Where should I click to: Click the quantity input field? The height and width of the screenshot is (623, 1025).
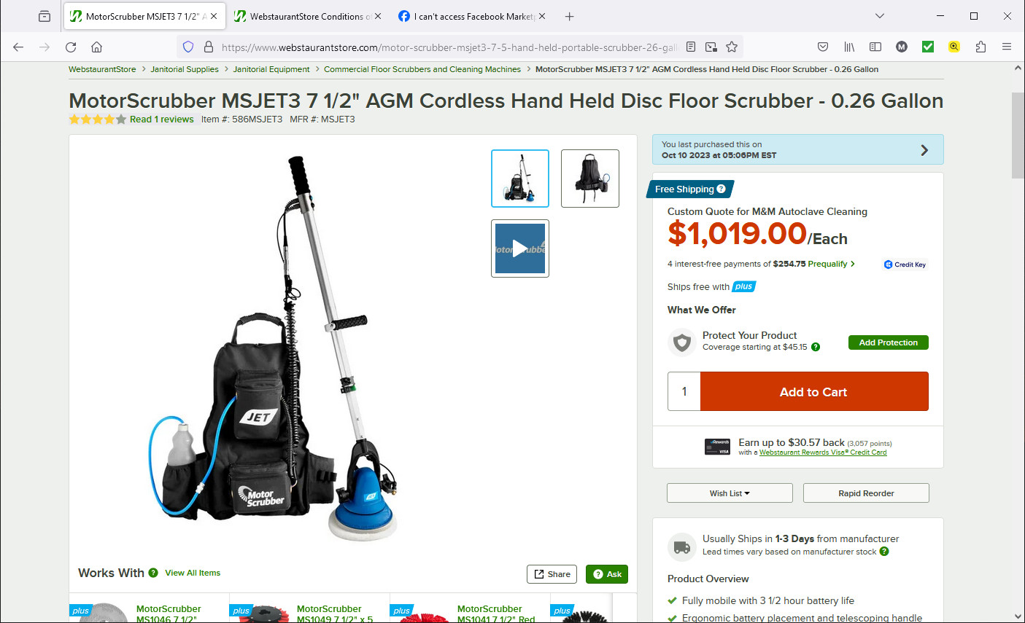click(684, 391)
